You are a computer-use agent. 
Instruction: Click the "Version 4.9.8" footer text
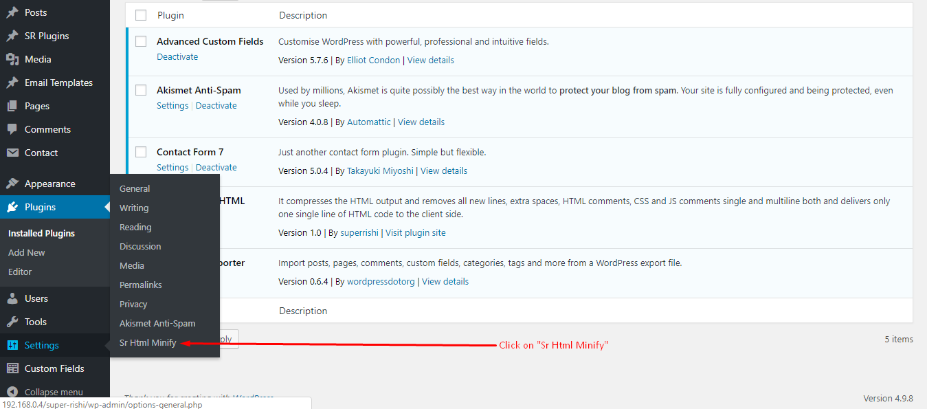point(889,399)
